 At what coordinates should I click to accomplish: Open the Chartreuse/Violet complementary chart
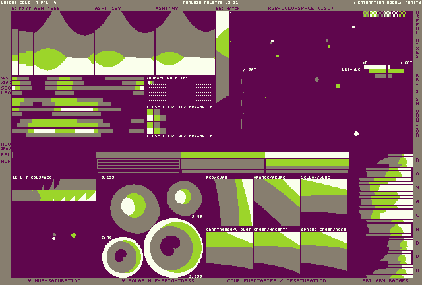(229, 250)
